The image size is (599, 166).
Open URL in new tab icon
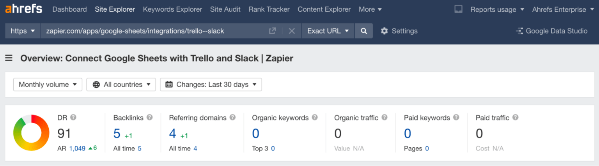click(x=273, y=31)
